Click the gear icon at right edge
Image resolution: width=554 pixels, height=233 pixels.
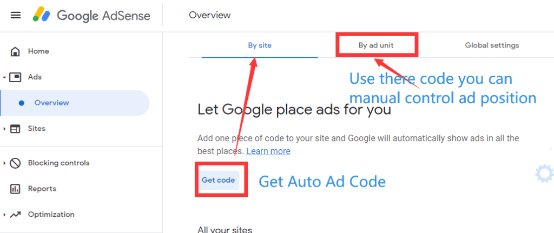544,173
